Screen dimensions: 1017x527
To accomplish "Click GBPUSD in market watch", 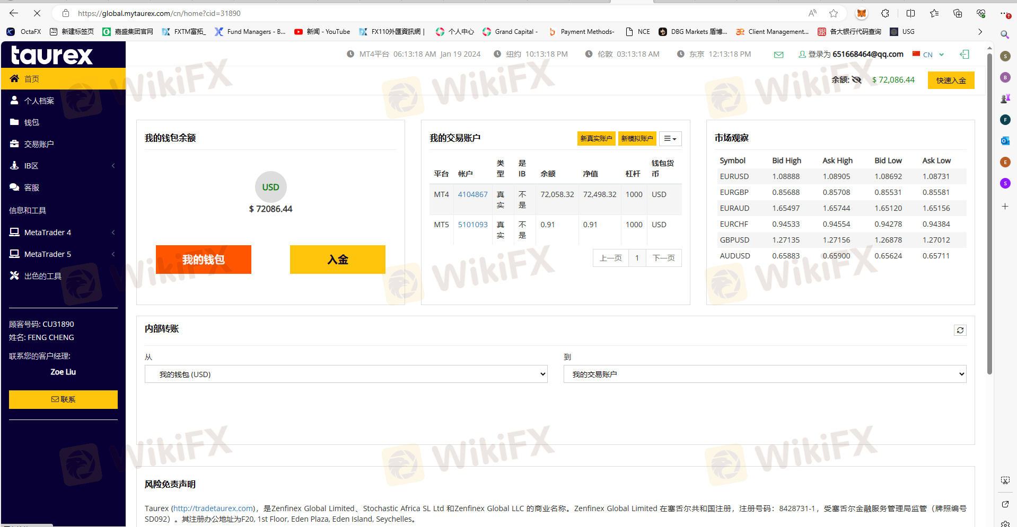I will (x=734, y=240).
